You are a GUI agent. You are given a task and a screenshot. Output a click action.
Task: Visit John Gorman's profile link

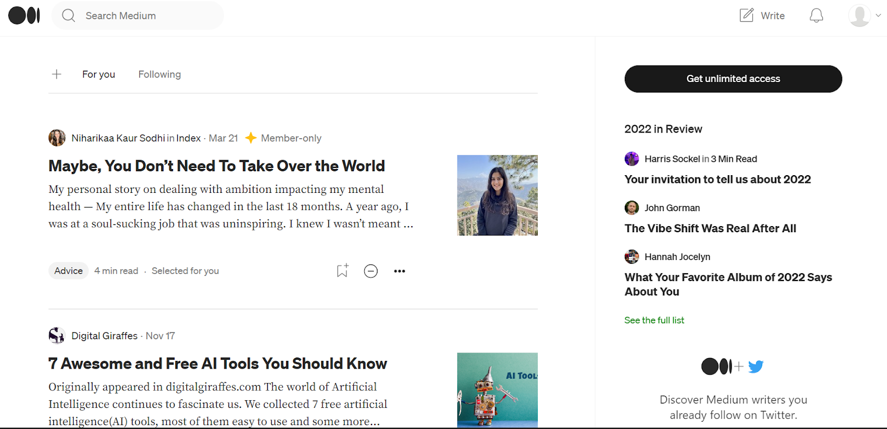coord(672,208)
